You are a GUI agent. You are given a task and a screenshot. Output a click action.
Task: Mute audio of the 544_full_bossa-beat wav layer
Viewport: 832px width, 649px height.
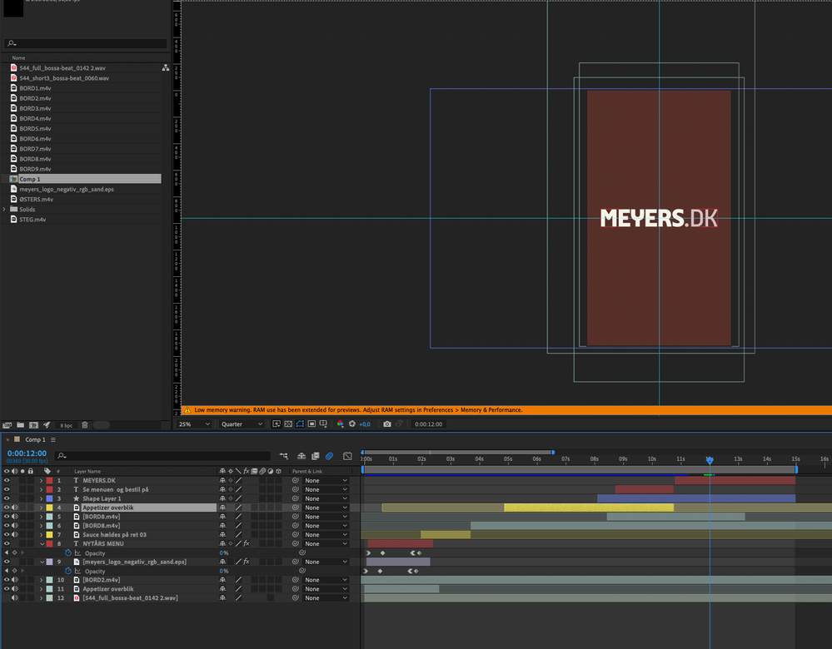[x=15, y=597]
